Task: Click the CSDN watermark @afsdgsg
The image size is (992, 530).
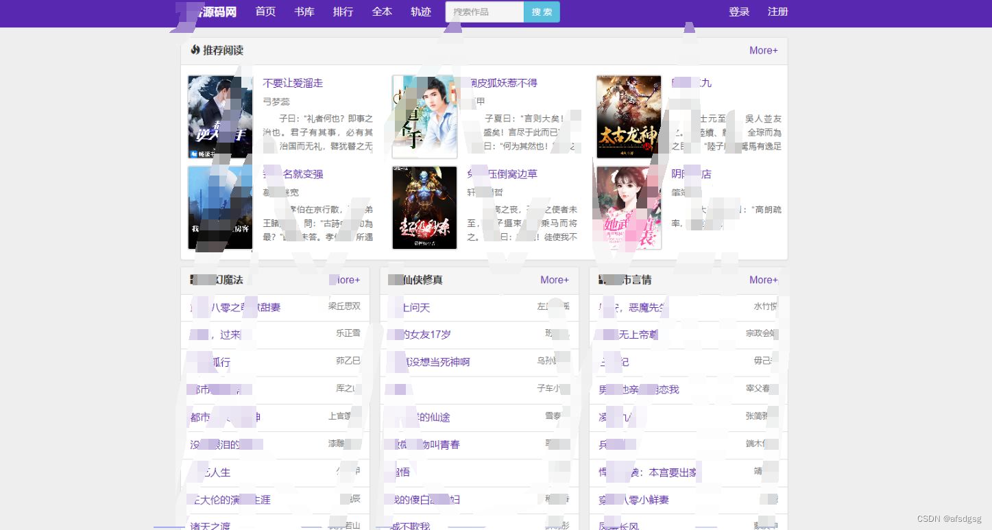Action: [x=949, y=520]
